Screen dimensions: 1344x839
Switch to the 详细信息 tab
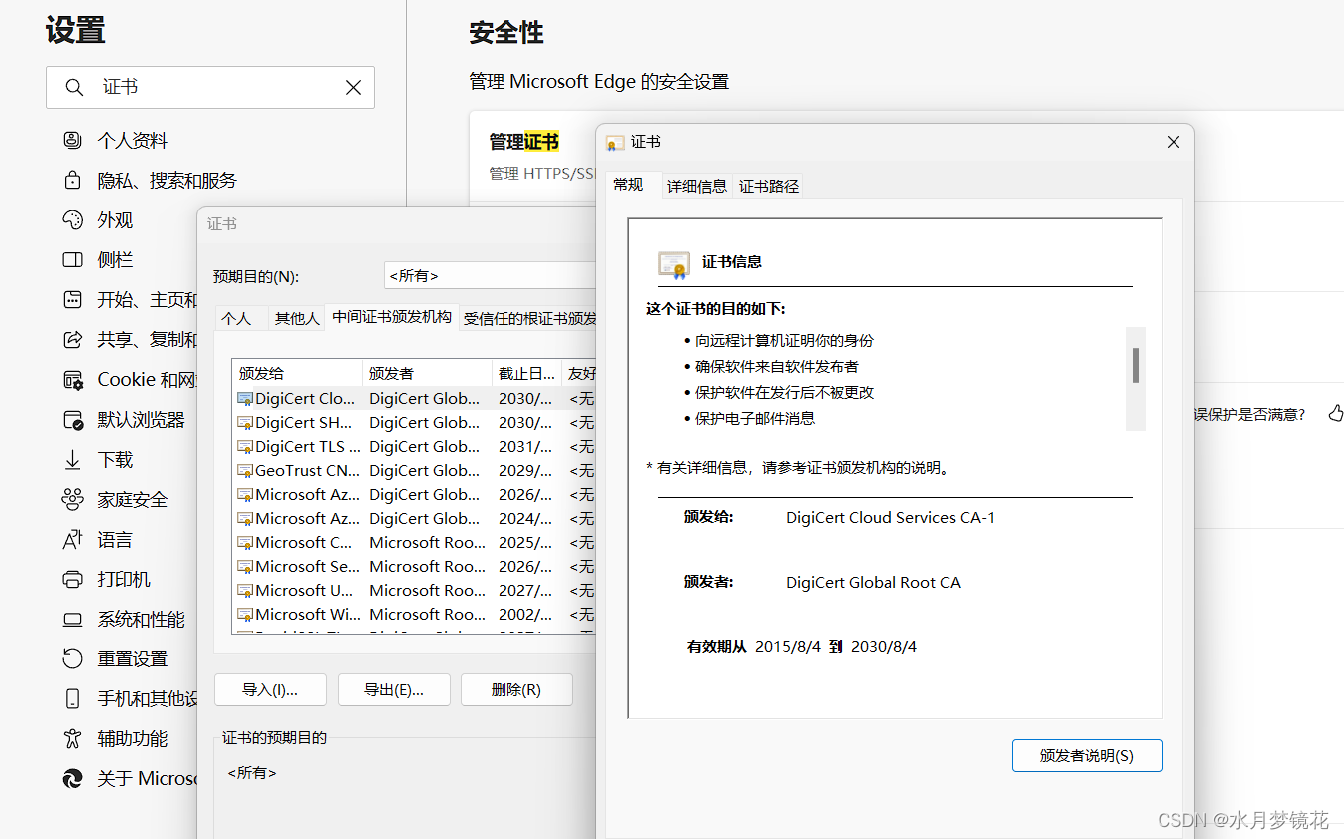(x=696, y=186)
